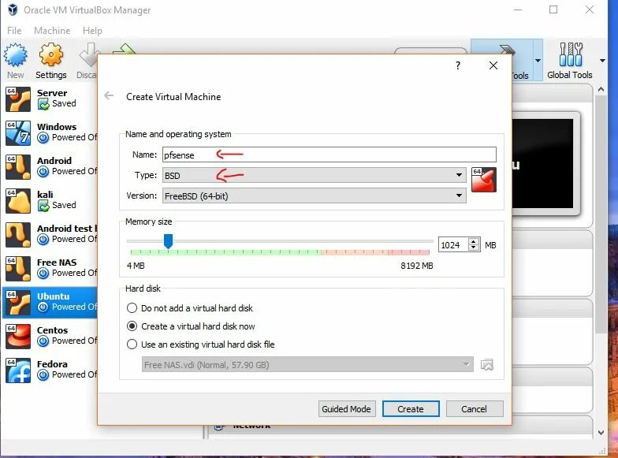618x458 pixels.
Task: Select Do not add a virtual hard disk
Action: 132,307
